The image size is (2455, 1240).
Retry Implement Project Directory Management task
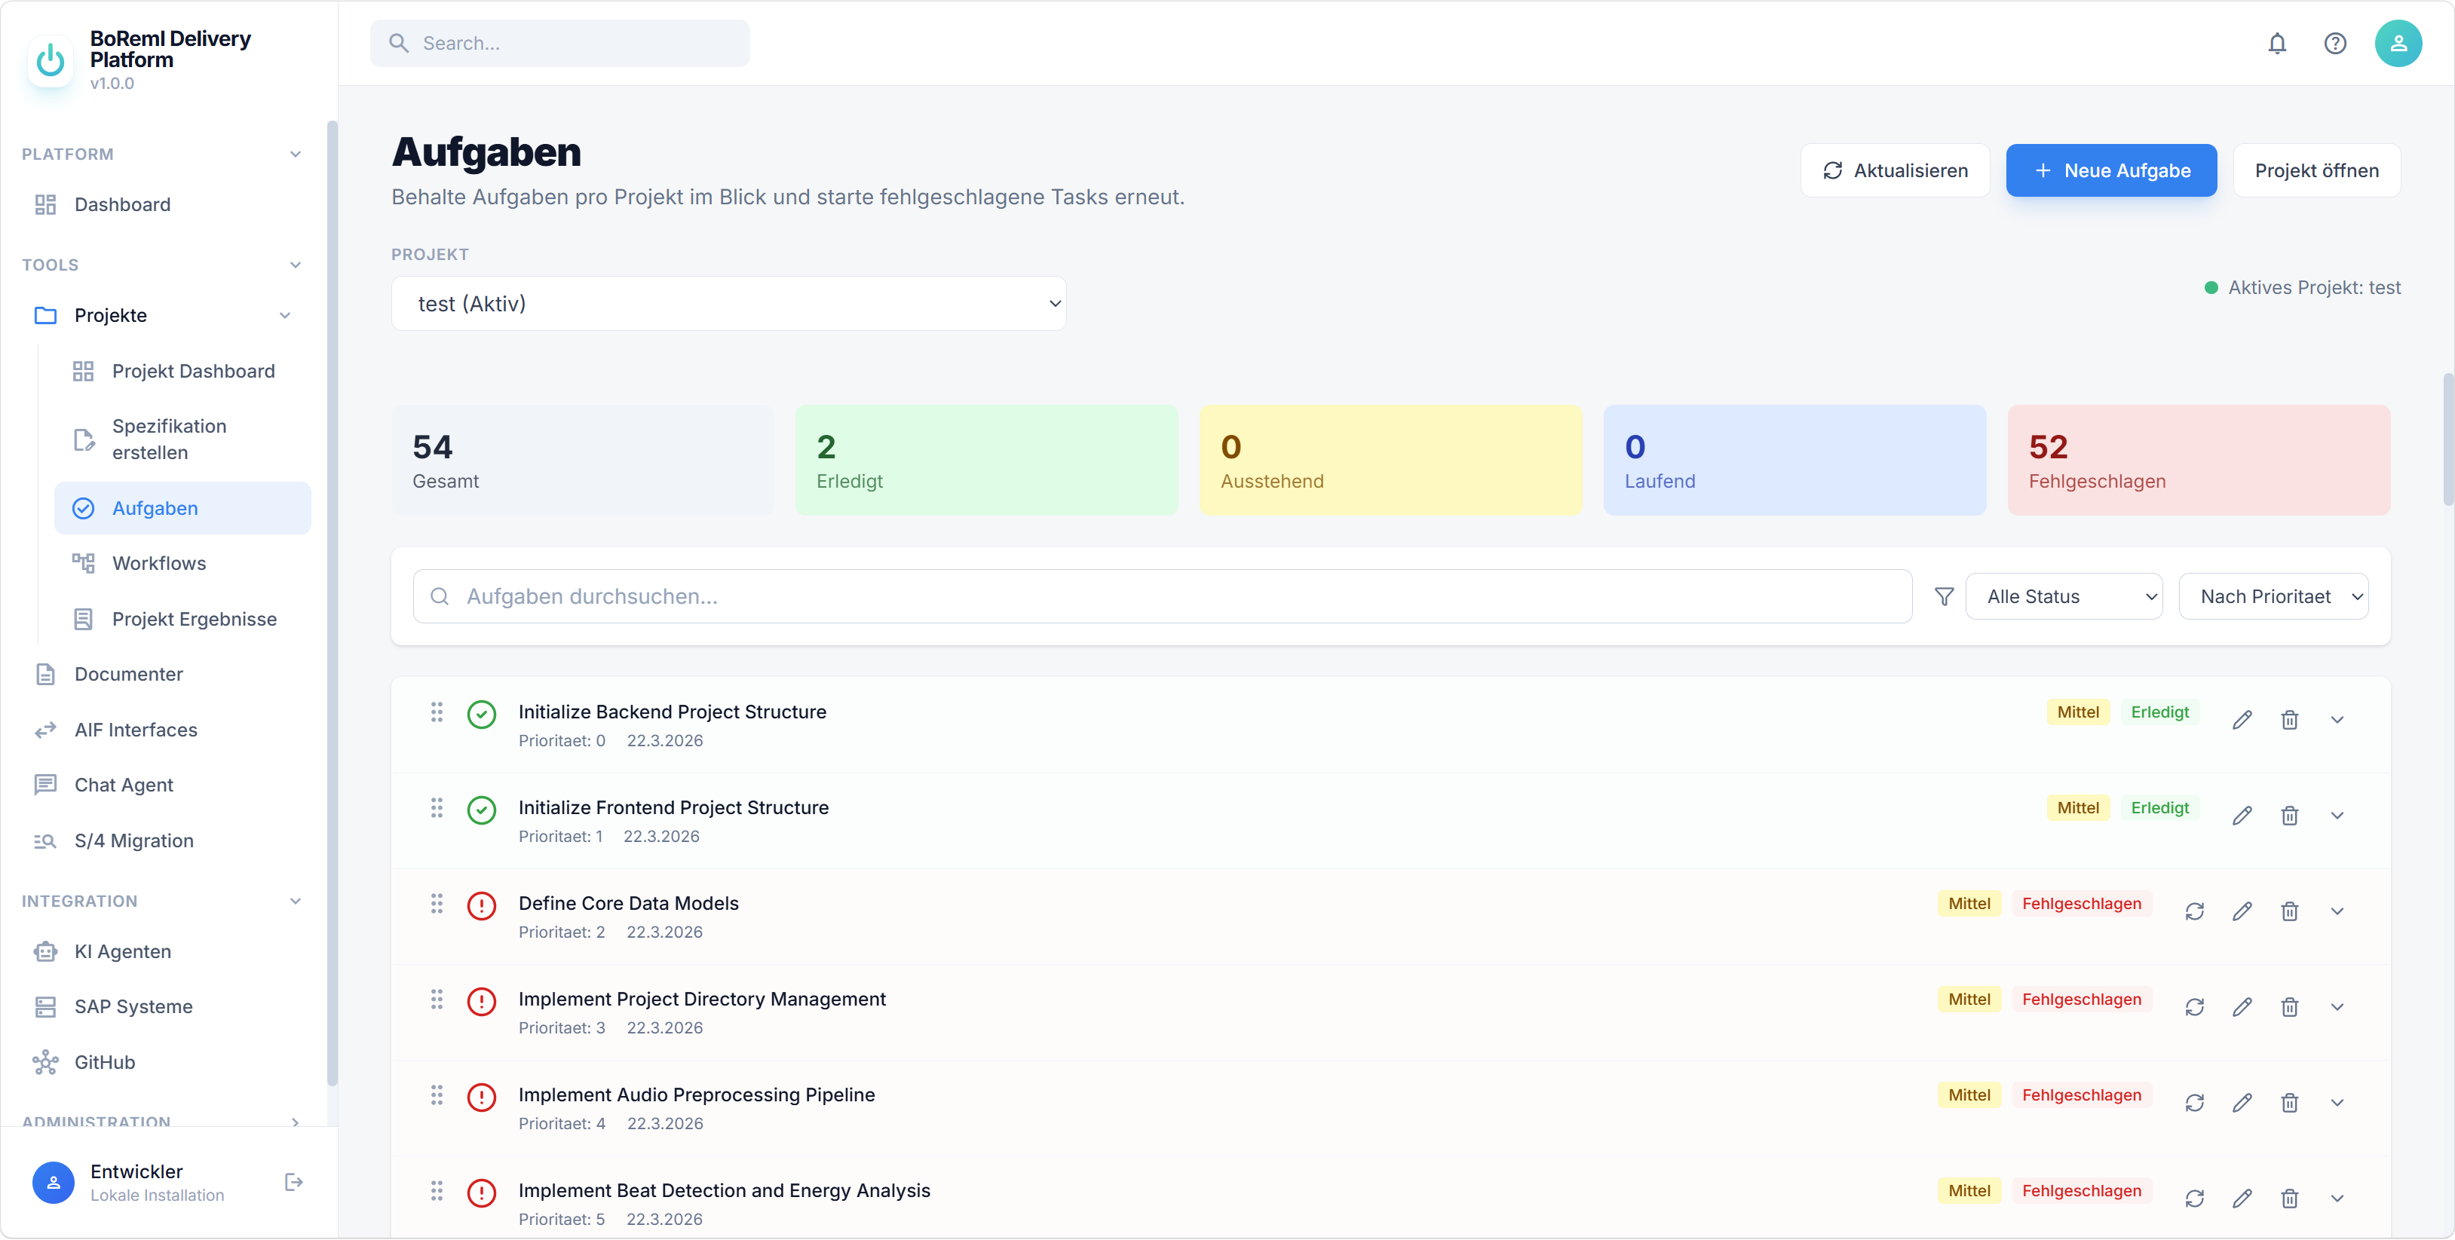(2194, 1006)
